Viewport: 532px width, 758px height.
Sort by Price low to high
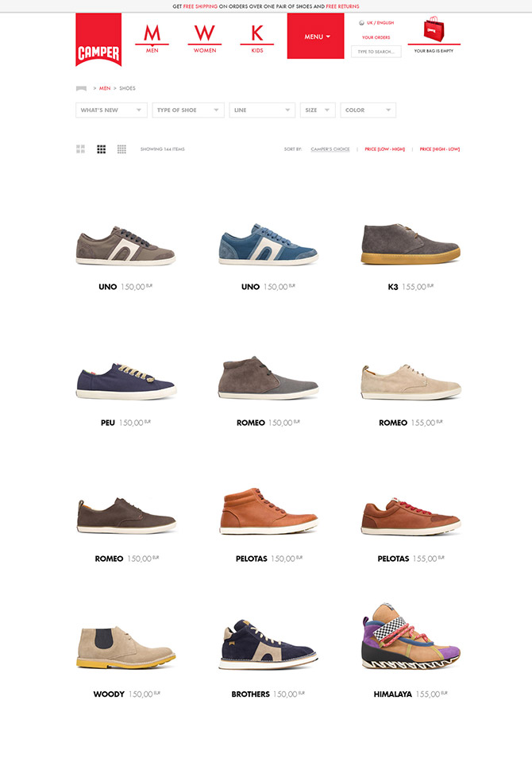point(384,149)
